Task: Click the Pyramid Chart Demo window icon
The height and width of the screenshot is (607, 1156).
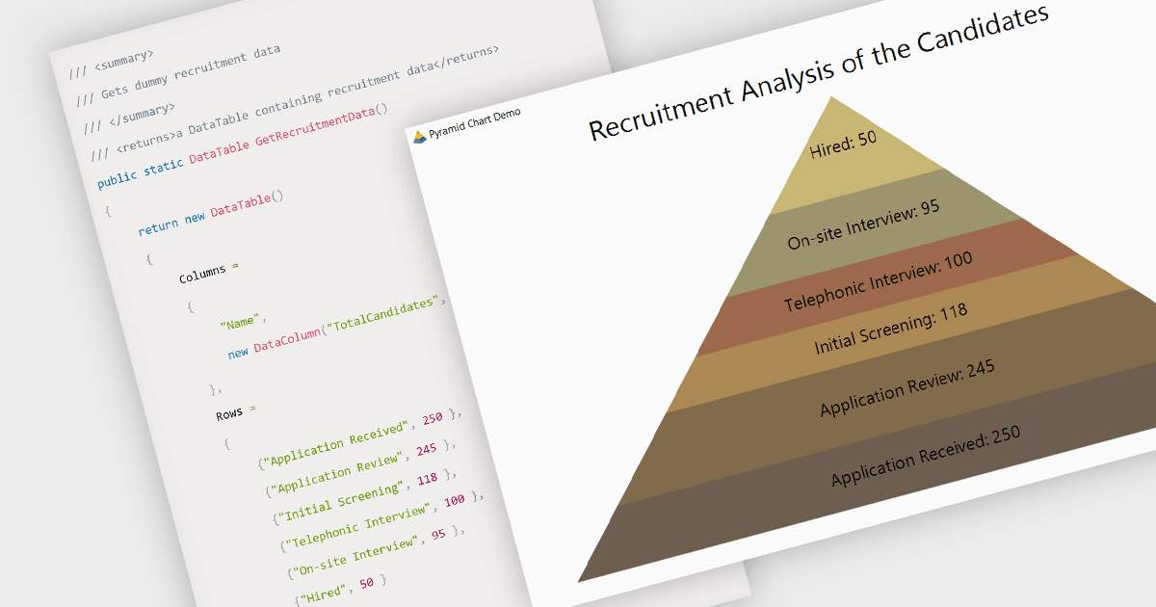Action: [x=419, y=137]
